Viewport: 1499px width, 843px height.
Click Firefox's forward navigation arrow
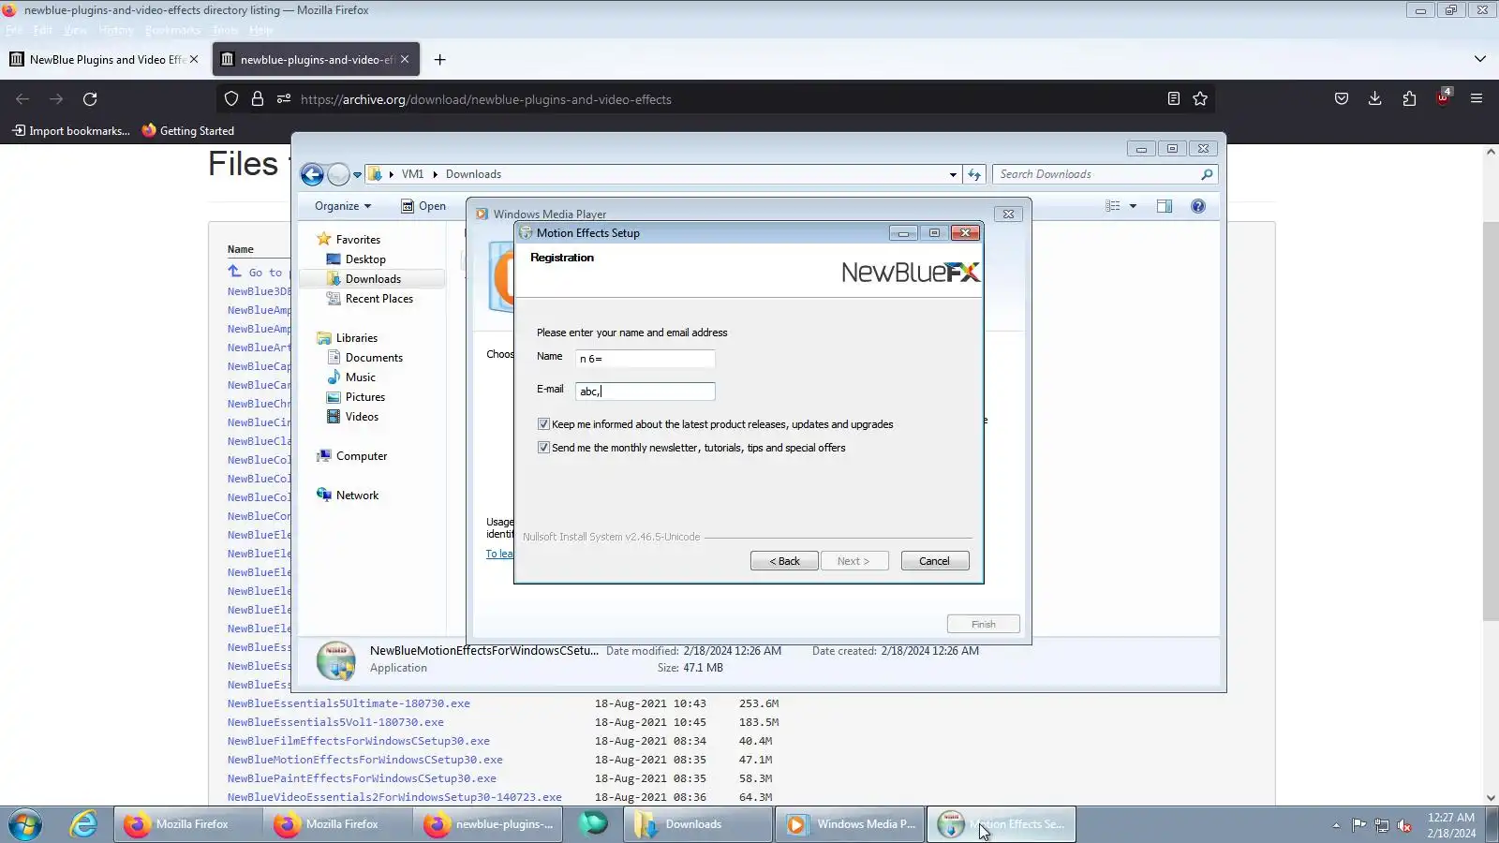click(56, 99)
